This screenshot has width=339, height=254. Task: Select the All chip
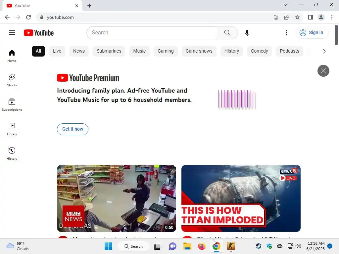38,51
